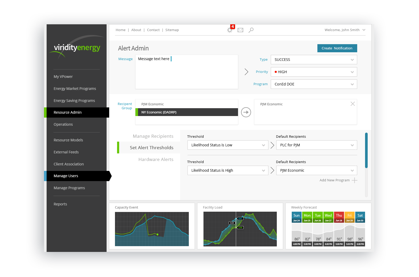This screenshot has height=277, width=419.
Task: Open Resource Models in sidebar
Action: pyautogui.click(x=68, y=140)
